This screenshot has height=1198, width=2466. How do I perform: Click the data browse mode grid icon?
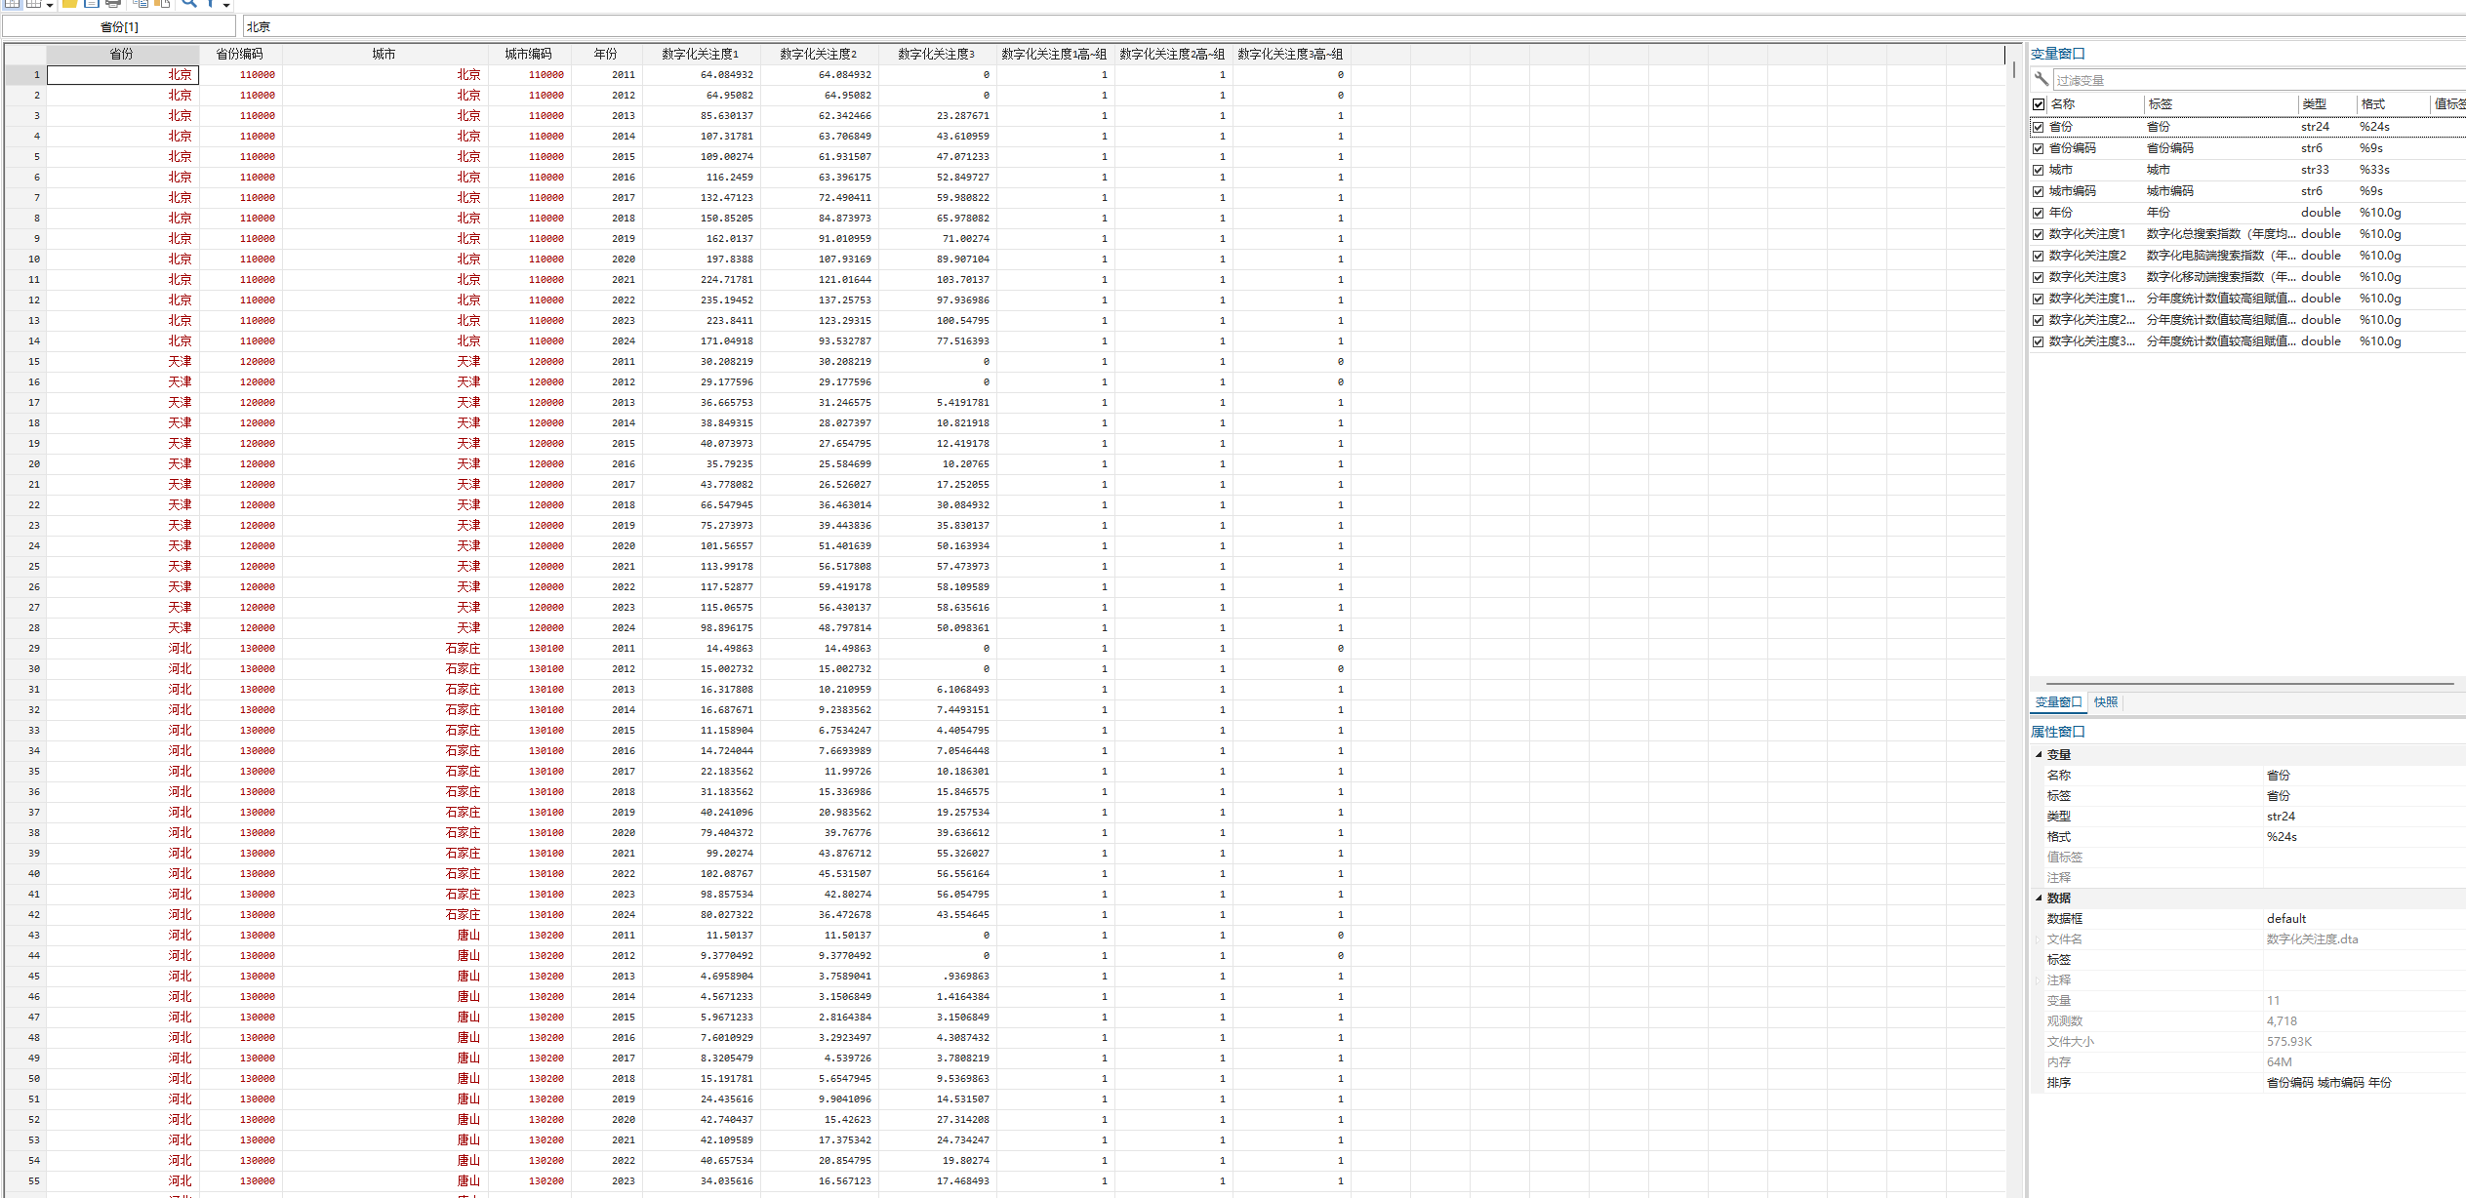click(13, 4)
